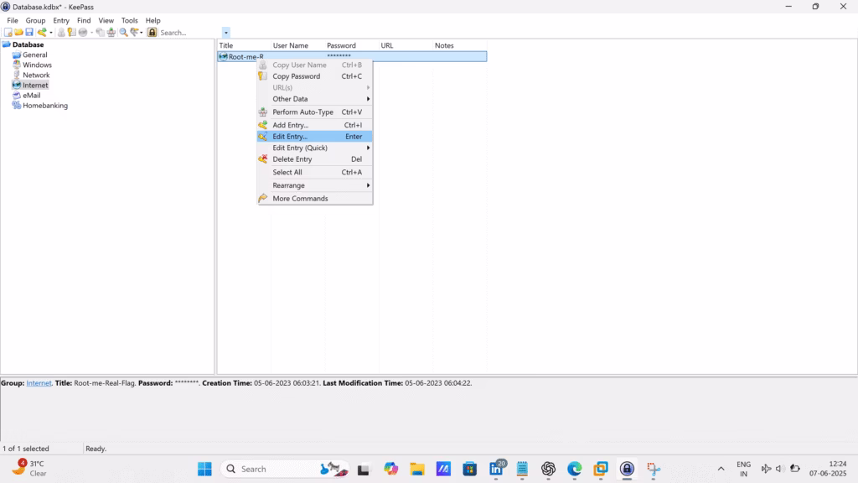858x483 pixels.
Task: Lock workspace using the padlock icon
Action: [x=152, y=33]
